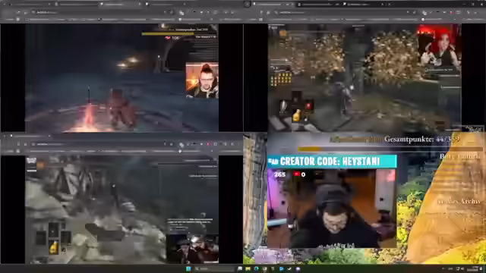
Task: Click the 265 viewer count
Action: [x=279, y=174]
